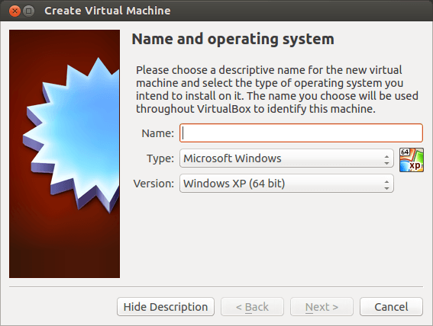Open the Version dropdown showing Windows XP (64 bit)
The height and width of the screenshot is (326, 433).
286,184
